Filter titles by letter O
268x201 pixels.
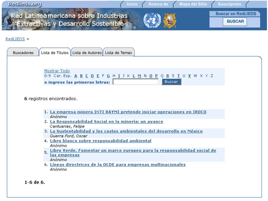[151, 76]
